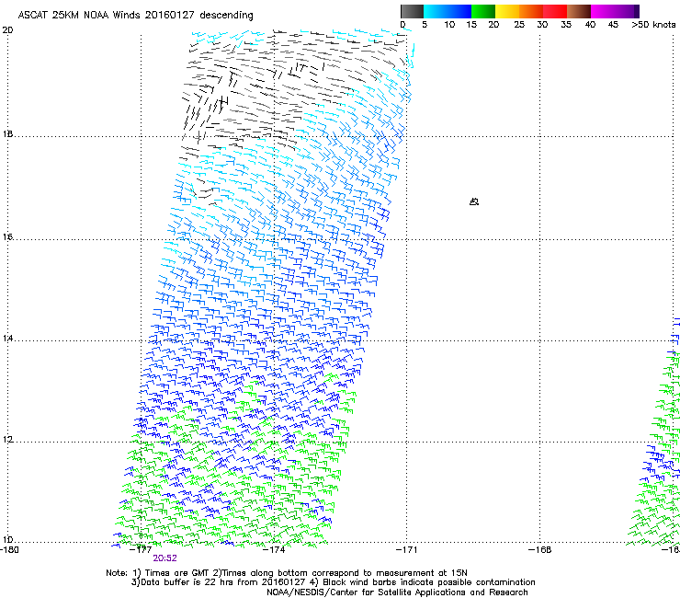Click the small island outline marker
680x598 pixels.
(474, 201)
